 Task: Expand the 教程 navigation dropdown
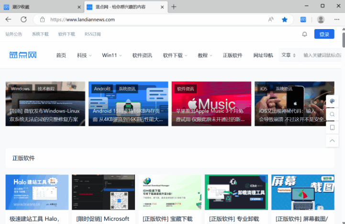coord(205,55)
